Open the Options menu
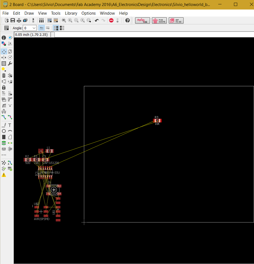Viewport: 254px width, 264px height. point(88,13)
